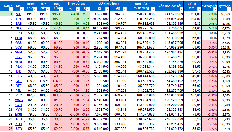This screenshot has height=132, width=232.
Task: Open the VIC ticker link
Action: (x=19, y=14)
